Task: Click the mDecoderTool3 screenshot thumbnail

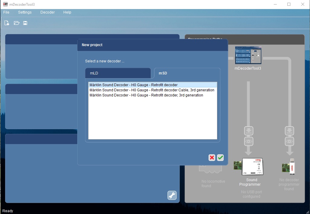Action: pos(248,55)
